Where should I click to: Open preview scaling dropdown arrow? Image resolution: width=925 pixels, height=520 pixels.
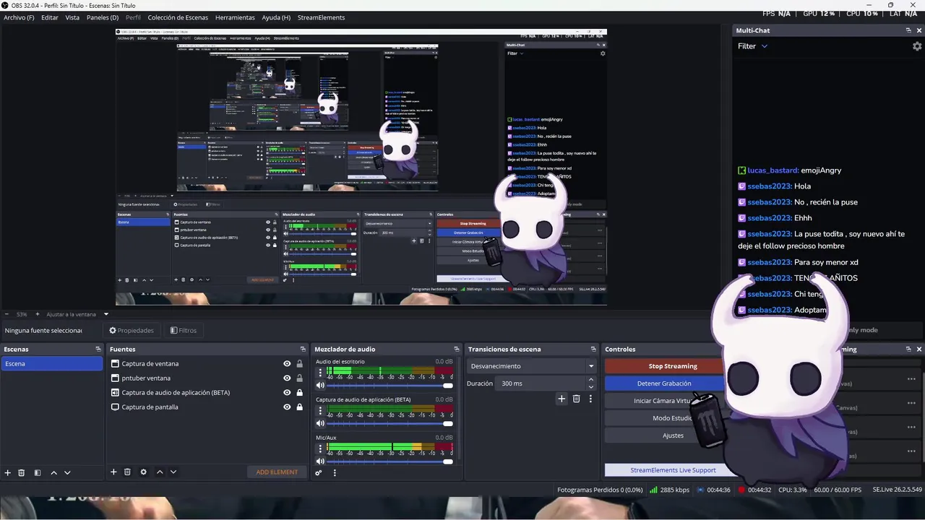click(x=106, y=314)
